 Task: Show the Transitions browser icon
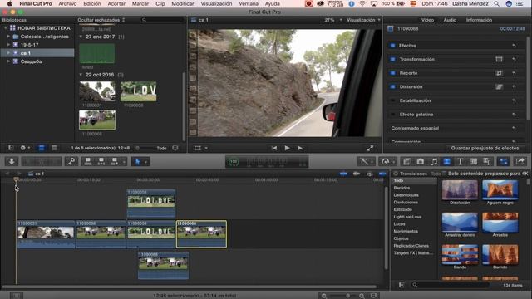[x=447, y=162]
